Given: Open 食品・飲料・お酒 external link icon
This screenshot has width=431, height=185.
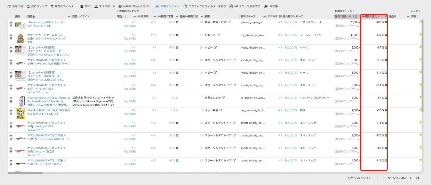Looking at the screenshot, I should (229, 22).
